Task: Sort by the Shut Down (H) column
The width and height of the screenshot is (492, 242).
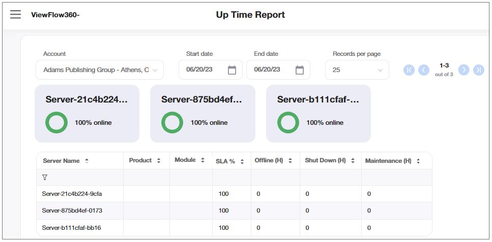Action: point(353,161)
